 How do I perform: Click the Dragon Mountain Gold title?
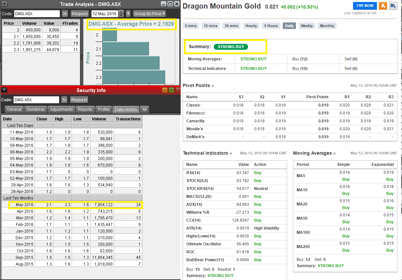222,6
